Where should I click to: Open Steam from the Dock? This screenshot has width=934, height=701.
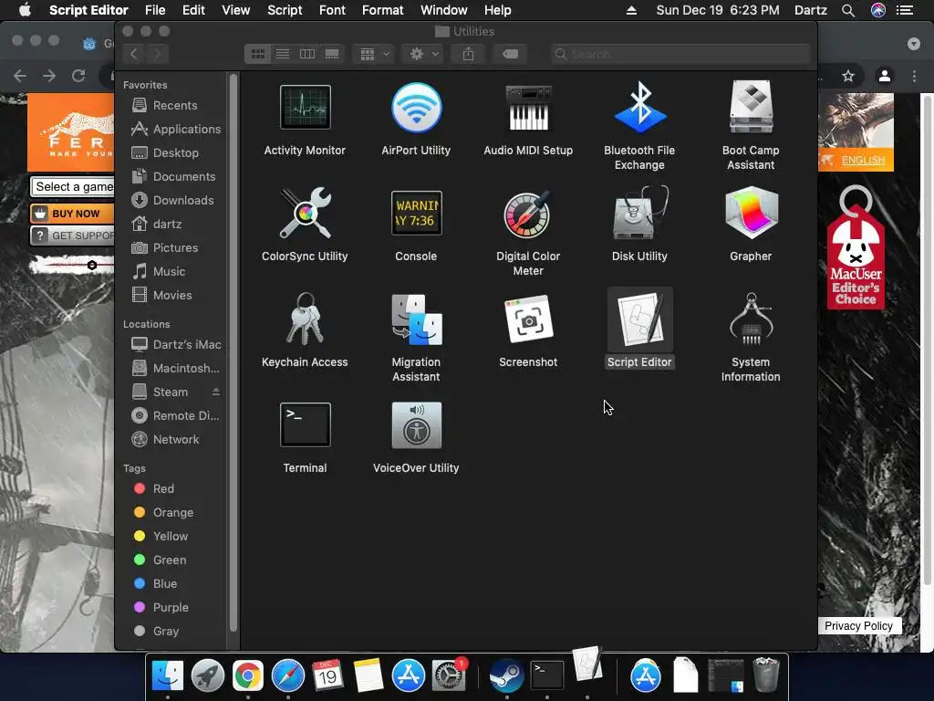pos(506,675)
